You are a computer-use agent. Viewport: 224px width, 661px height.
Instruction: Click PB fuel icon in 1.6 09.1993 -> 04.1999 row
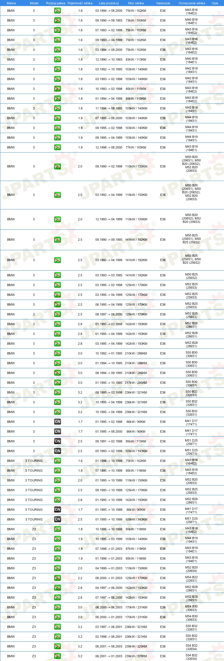(57, 40)
